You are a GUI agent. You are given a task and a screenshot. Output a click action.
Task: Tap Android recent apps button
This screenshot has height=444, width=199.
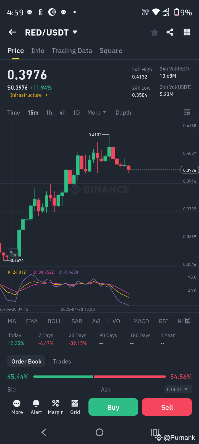click(x=155, y=432)
